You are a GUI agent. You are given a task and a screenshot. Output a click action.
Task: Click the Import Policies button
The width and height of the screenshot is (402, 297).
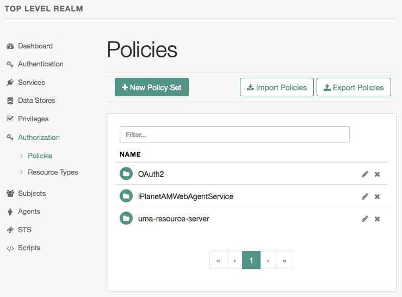277,87
